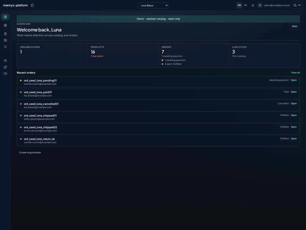306x230 pixels.
Task: Click Create organization button
Action: tap(30, 153)
